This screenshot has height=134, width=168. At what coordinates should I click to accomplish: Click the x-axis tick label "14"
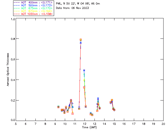point(104,124)
